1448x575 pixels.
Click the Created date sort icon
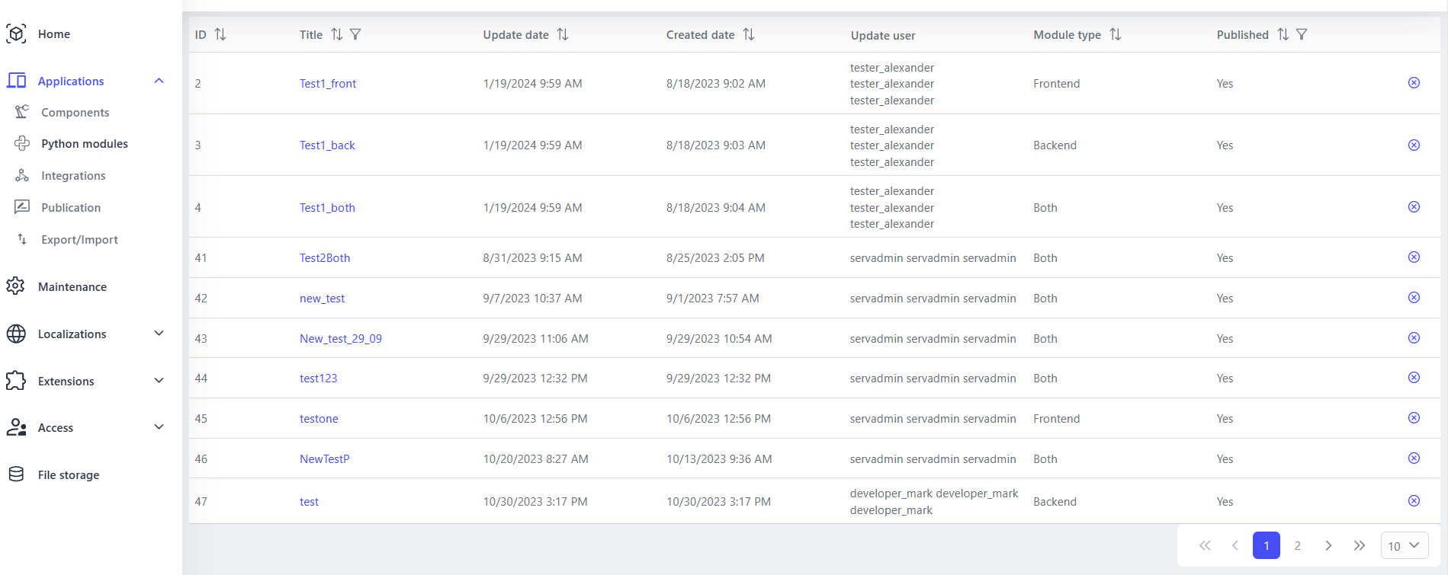tap(749, 34)
